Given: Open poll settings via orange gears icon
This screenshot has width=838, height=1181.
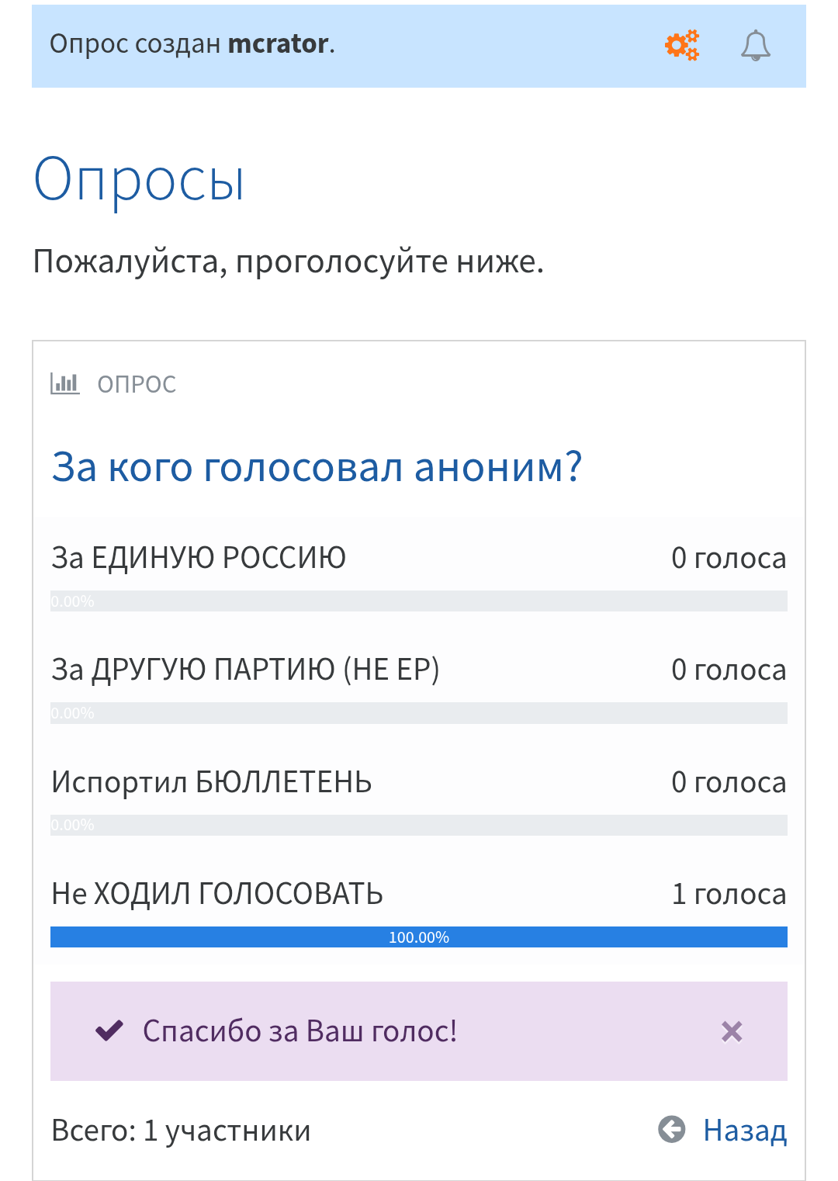Looking at the screenshot, I should point(682,45).
